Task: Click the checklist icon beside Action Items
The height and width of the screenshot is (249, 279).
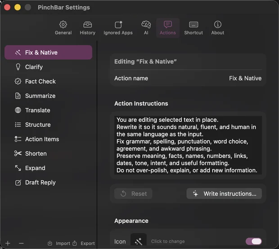Action: tap(18, 139)
